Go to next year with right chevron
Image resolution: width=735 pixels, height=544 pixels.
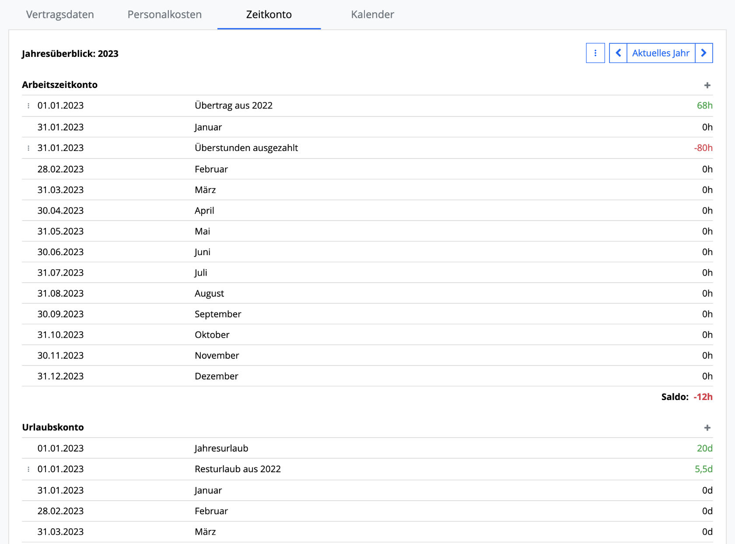tap(703, 53)
